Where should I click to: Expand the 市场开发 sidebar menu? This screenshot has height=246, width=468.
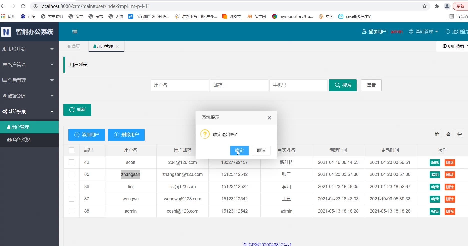coord(29,49)
